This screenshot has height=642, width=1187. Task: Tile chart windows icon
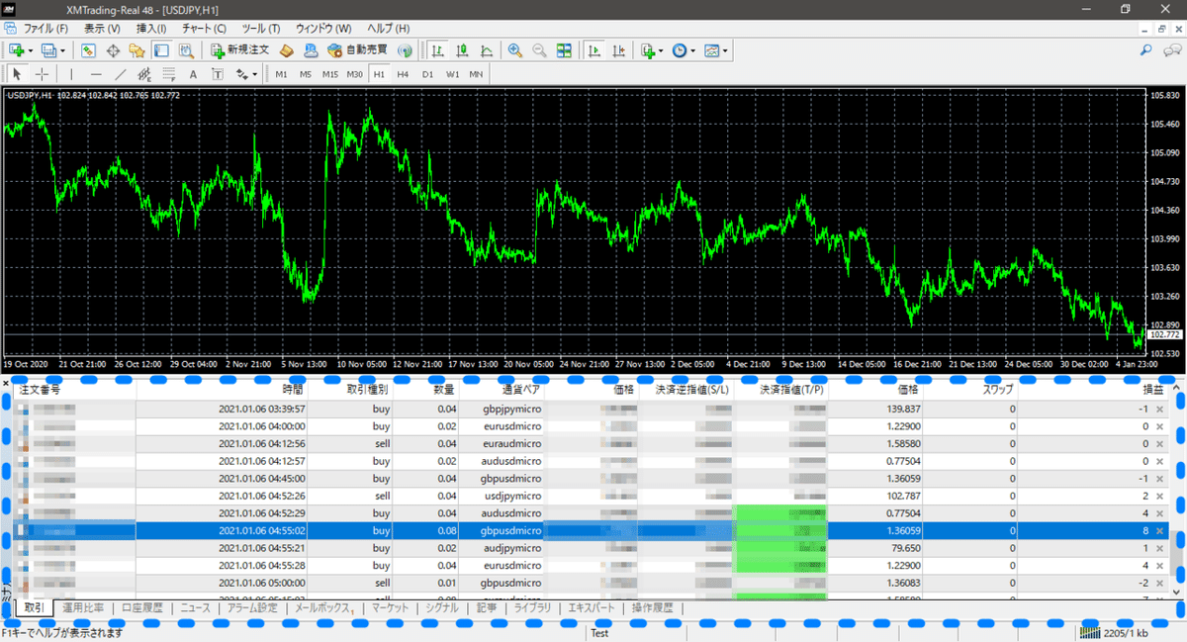point(564,49)
